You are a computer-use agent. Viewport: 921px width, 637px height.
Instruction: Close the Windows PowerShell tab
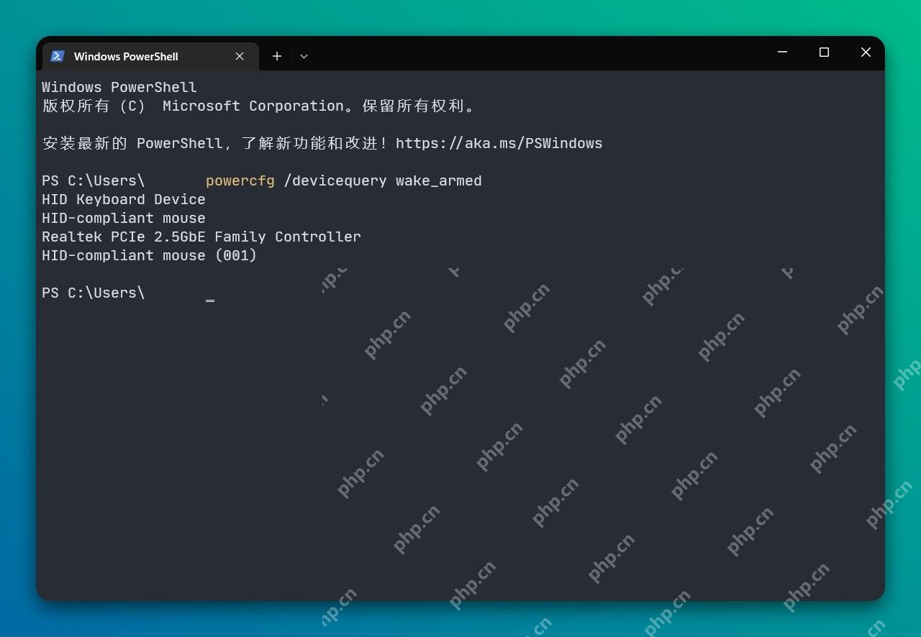(240, 56)
